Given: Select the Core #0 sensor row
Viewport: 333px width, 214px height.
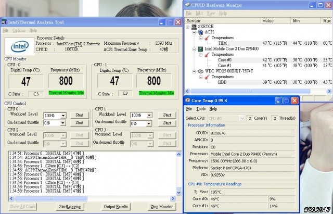Looking at the screenshot, I should [x=275, y=60].
